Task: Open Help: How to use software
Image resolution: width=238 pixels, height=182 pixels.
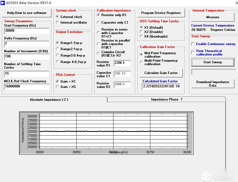Action: coord(27,13)
